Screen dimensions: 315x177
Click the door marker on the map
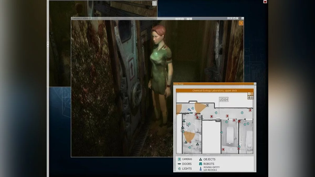(191, 113)
